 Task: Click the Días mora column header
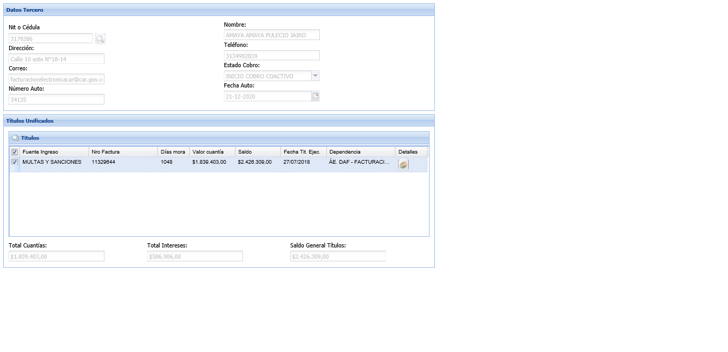click(x=173, y=152)
